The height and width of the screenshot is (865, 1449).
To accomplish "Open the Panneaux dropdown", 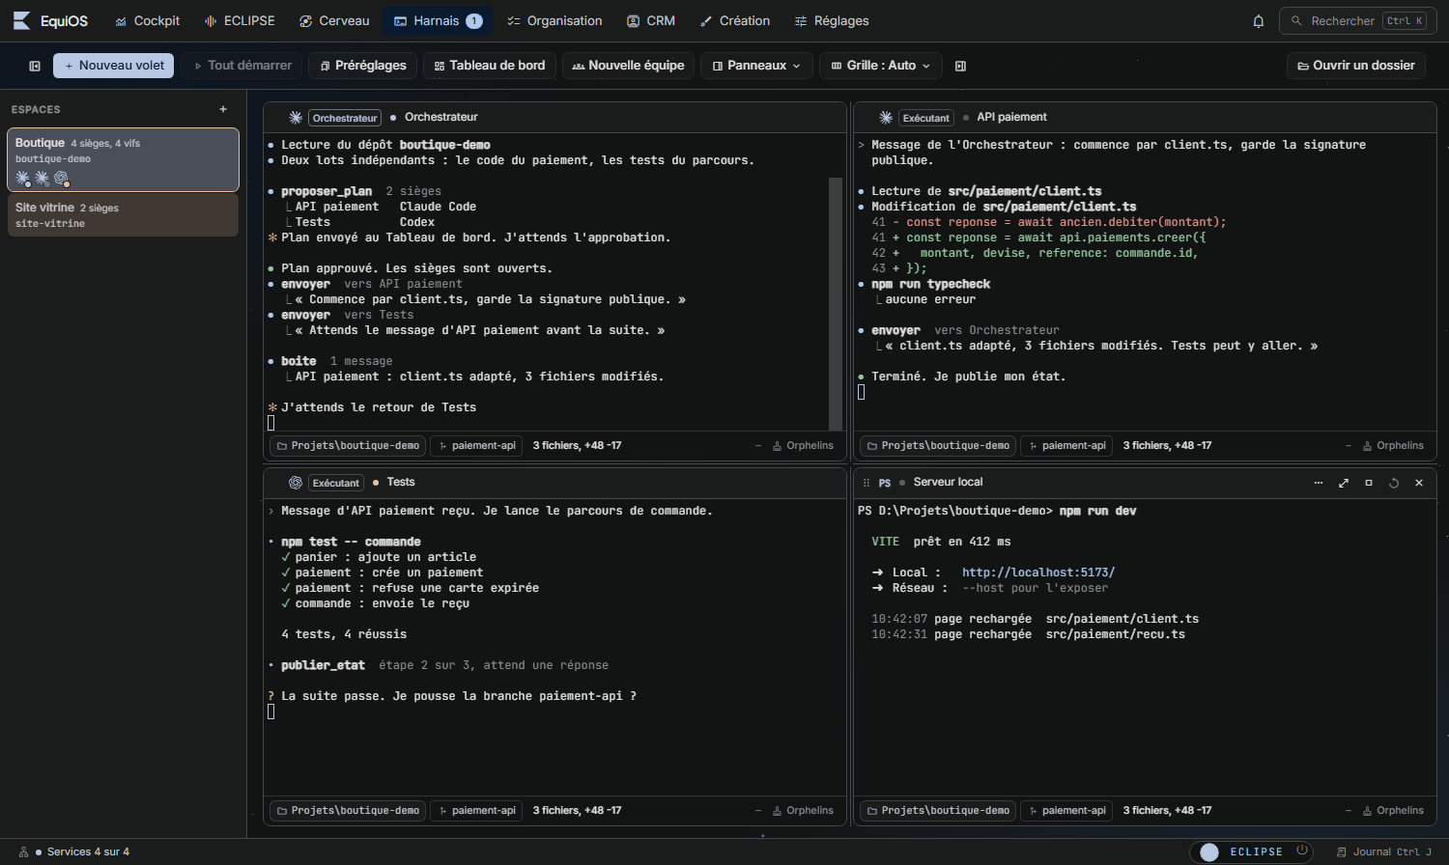I will [x=756, y=66].
